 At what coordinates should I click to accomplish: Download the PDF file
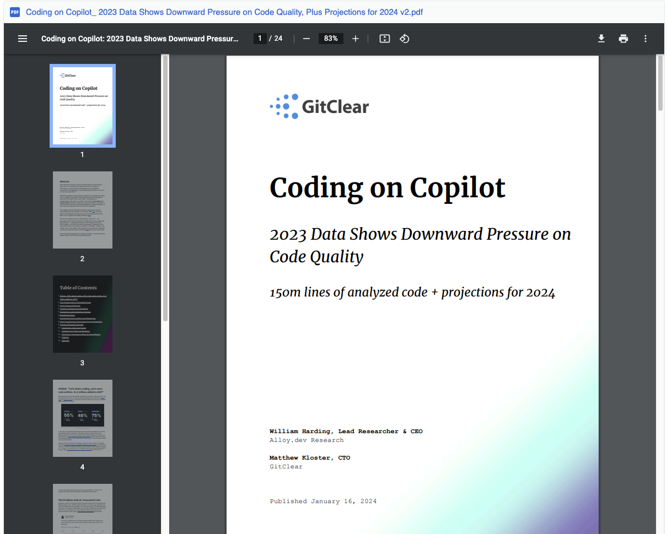[x=601, y=39]
